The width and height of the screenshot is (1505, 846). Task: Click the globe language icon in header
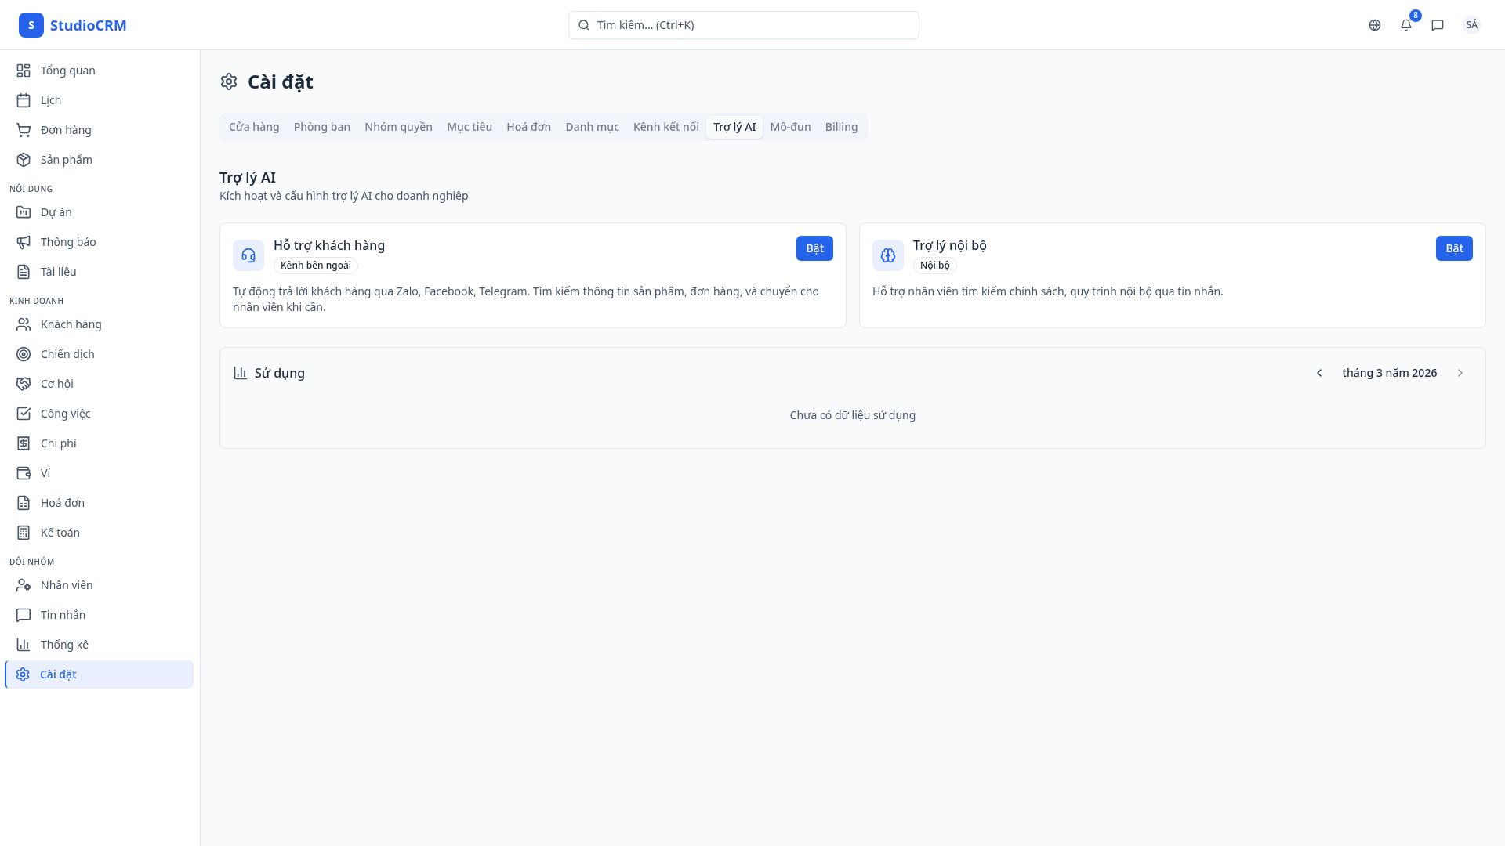(1374, 24)
